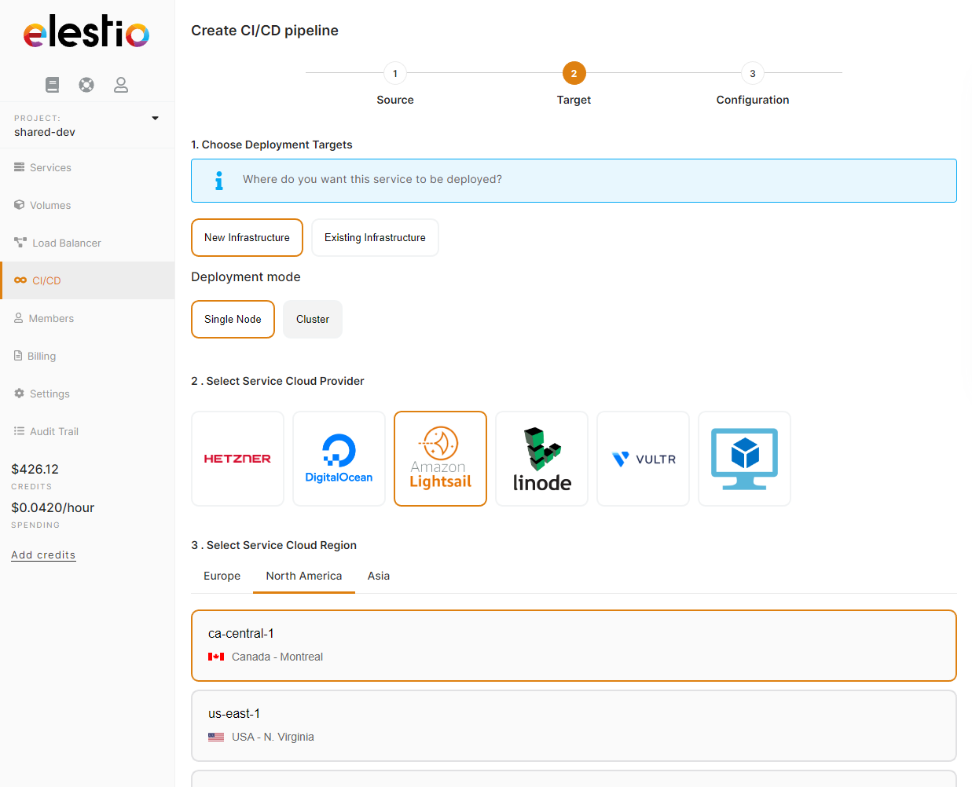Image resolution: width=972 pixels, height=787 pixels.
Task: Choose Existing Infrastructure deployment target
Action: tap(375, 237)
